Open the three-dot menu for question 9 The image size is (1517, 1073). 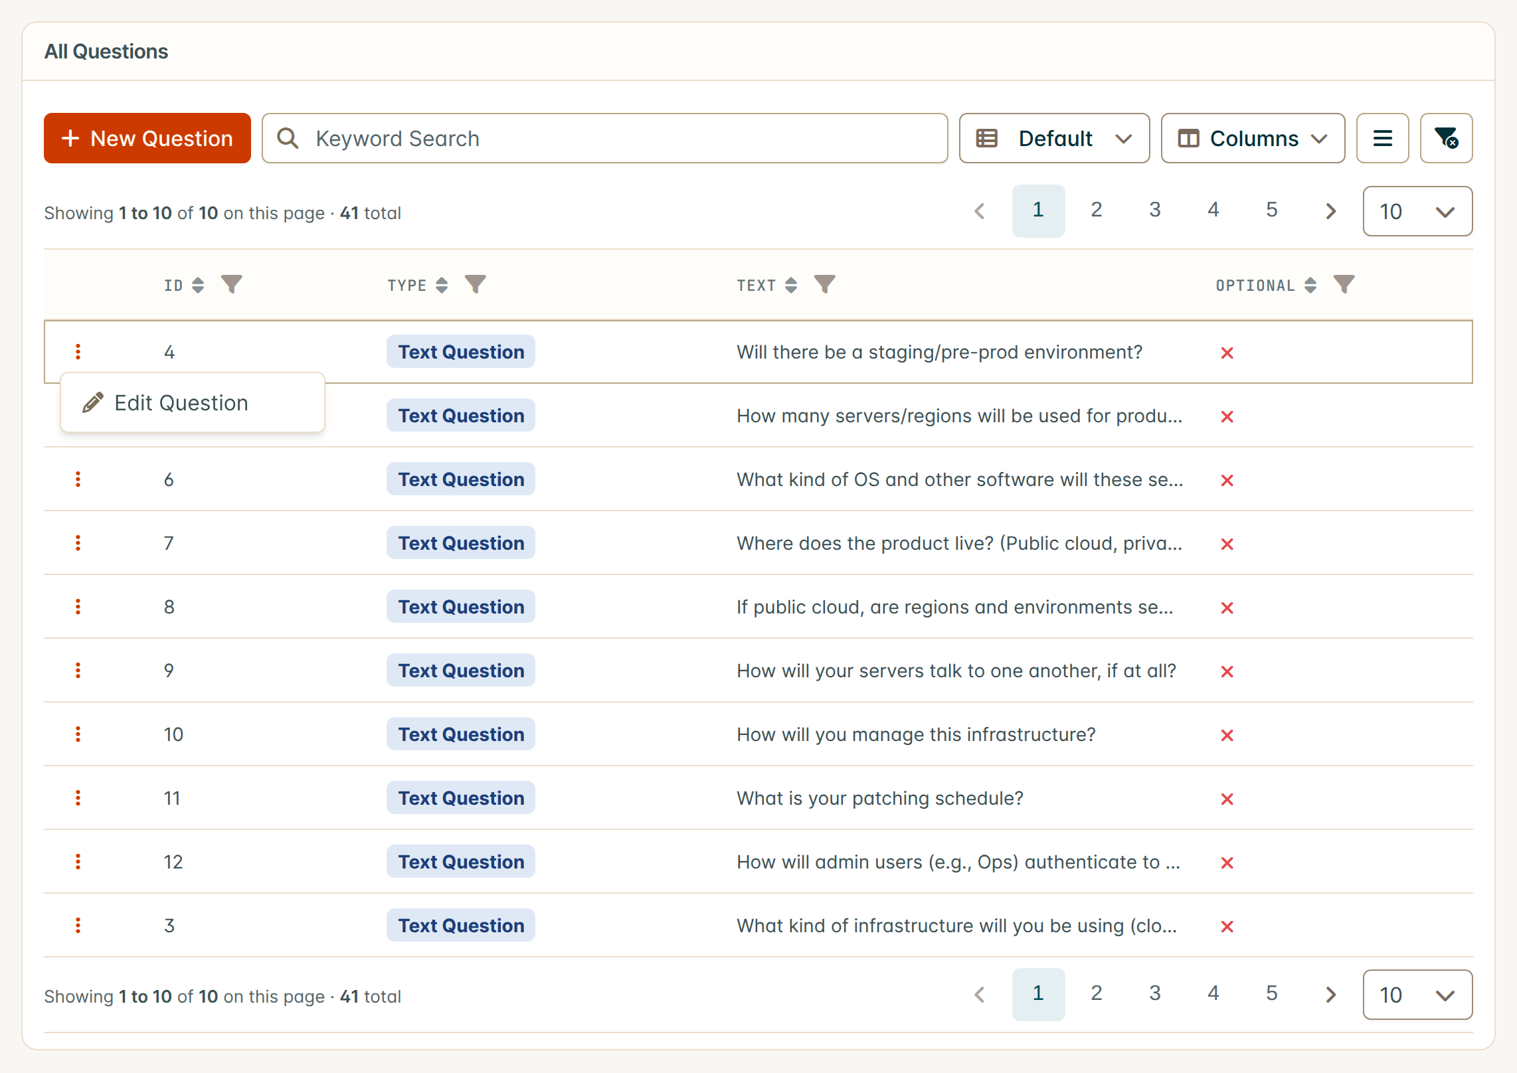(78, 671)
